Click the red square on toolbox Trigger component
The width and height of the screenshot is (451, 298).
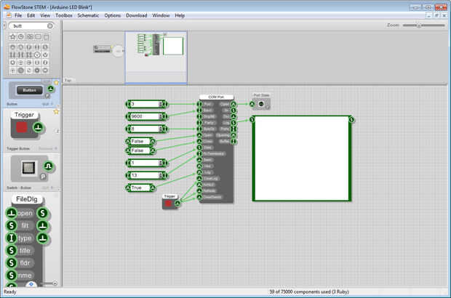coord(22,127)
